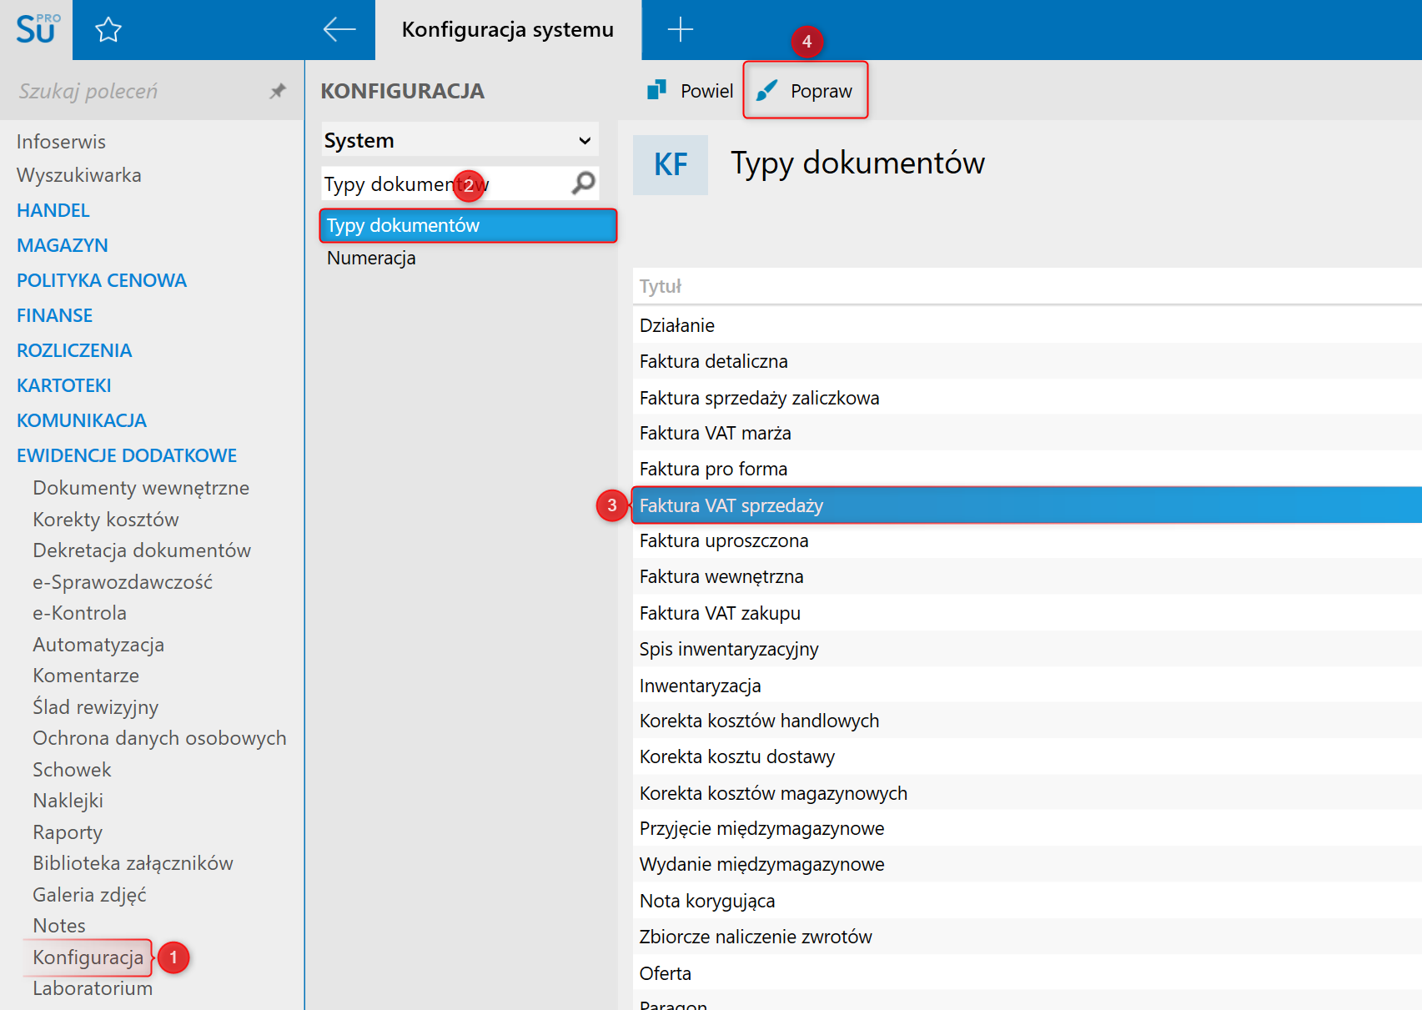Click the magnifier search icon
Image resolution: width=1422 pixels, height=1010 pixels.
584,183
